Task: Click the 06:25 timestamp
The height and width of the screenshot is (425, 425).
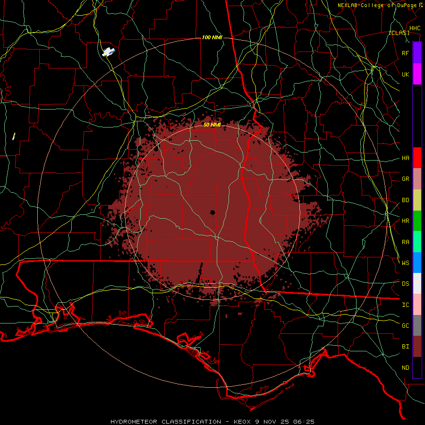Action: [305, 422]
